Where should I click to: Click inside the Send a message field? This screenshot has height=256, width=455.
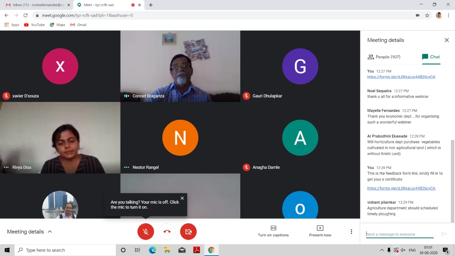400,234
